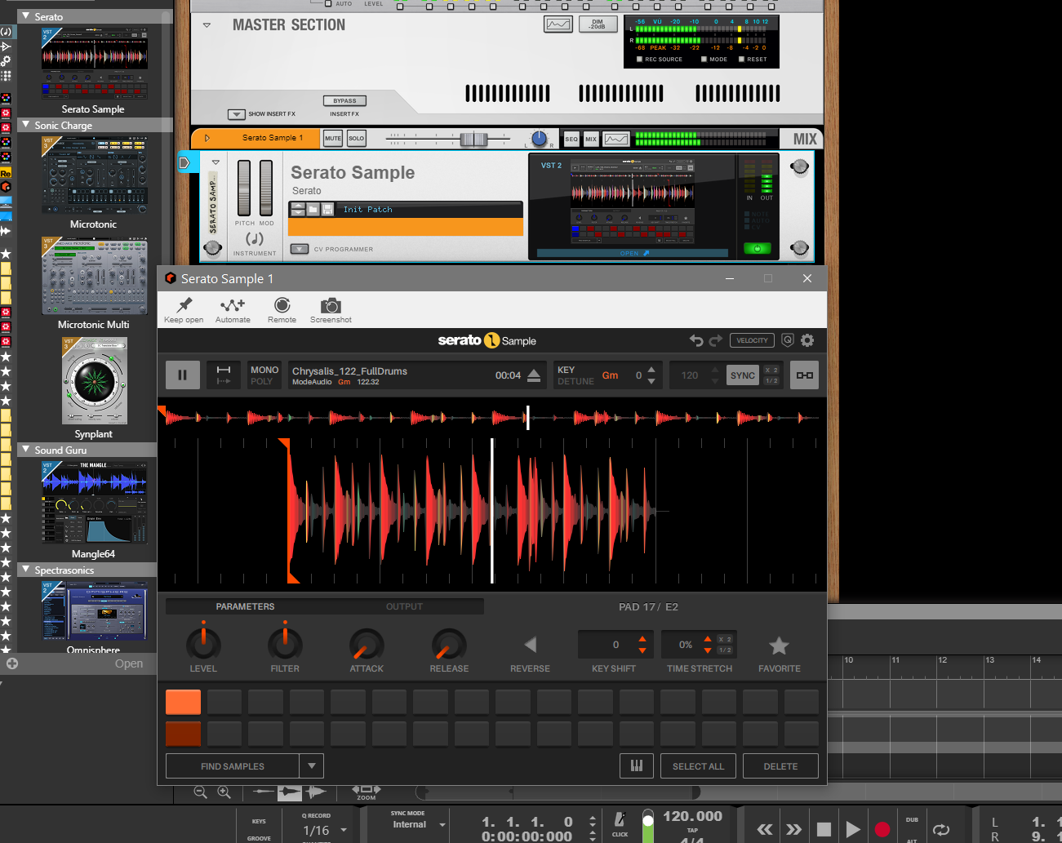Screen dimensions: 1062x843
Task: Collapse the Master Section fold arrow
Action: (x=207, y=25)
